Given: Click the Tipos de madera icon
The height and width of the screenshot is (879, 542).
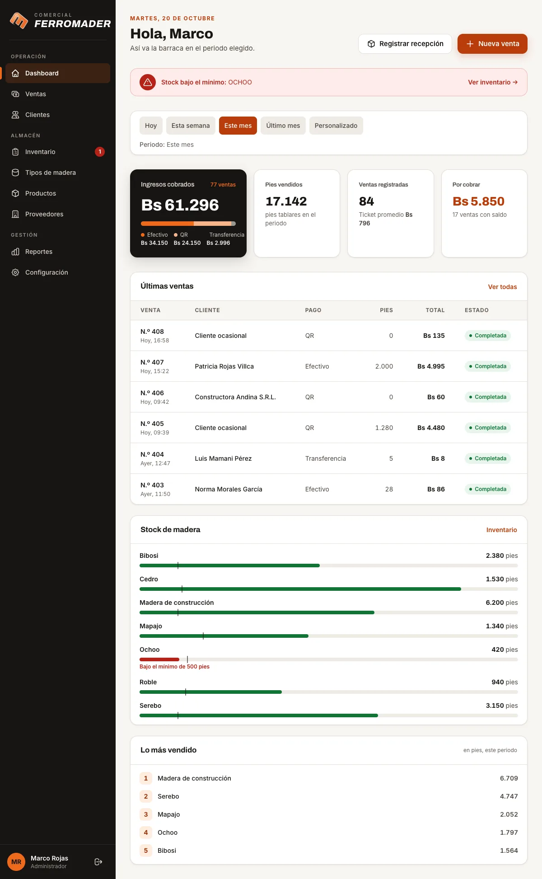Looking at the screenshot, I should click(x=15, y=173).
